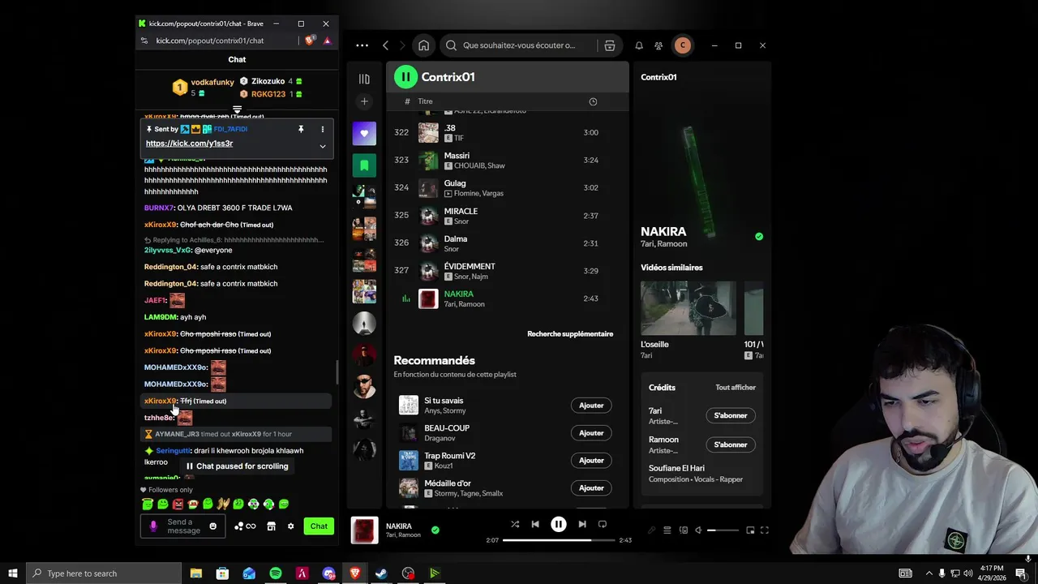Seek within the song progress bar

click(x=559, y=540)
